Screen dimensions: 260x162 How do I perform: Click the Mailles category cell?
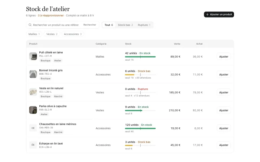(100, 56)
